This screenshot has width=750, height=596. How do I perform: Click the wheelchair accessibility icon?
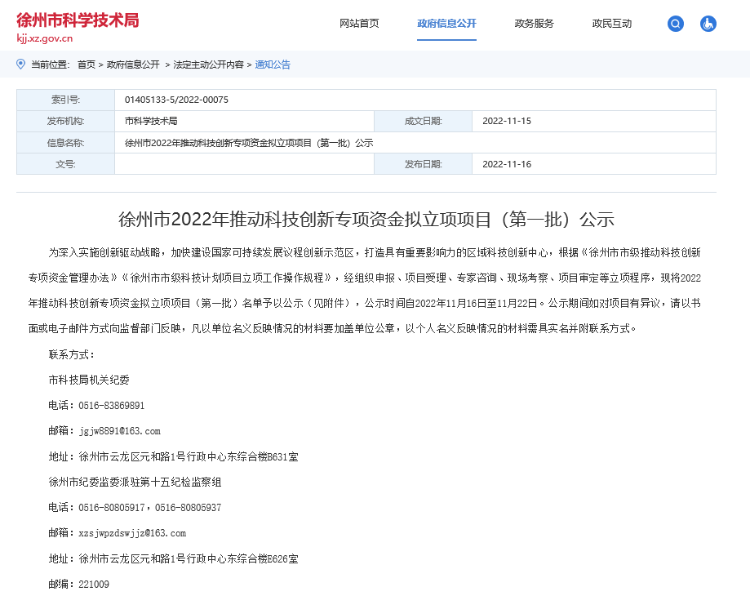(708, 24)
